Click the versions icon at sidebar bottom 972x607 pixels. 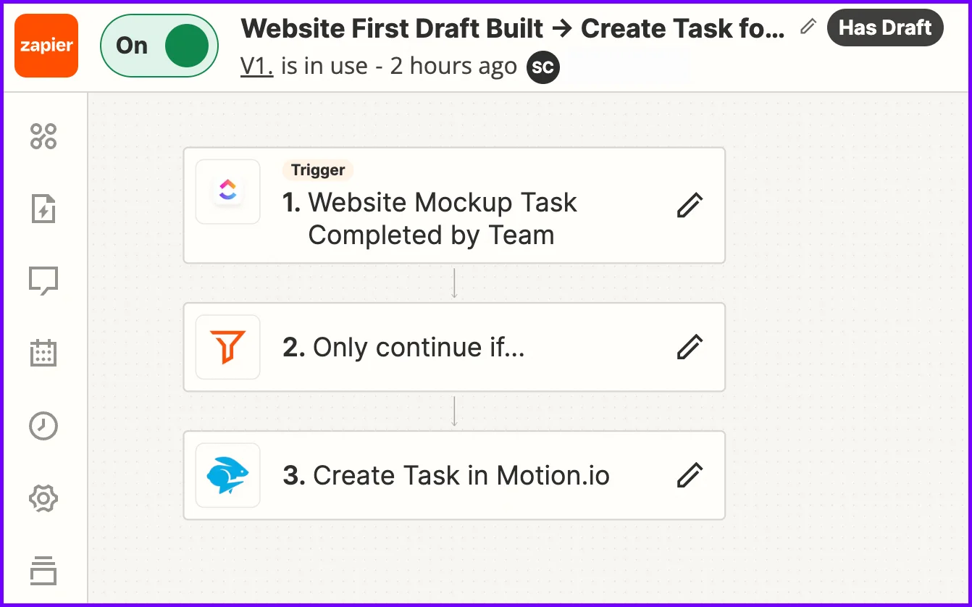point(43,572)
